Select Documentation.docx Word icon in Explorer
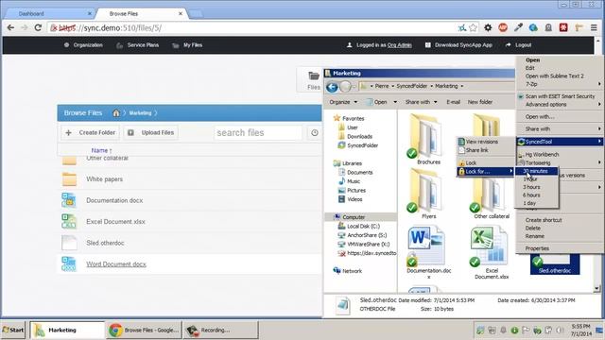Screen dimensions: 605x340 [426, 246]
